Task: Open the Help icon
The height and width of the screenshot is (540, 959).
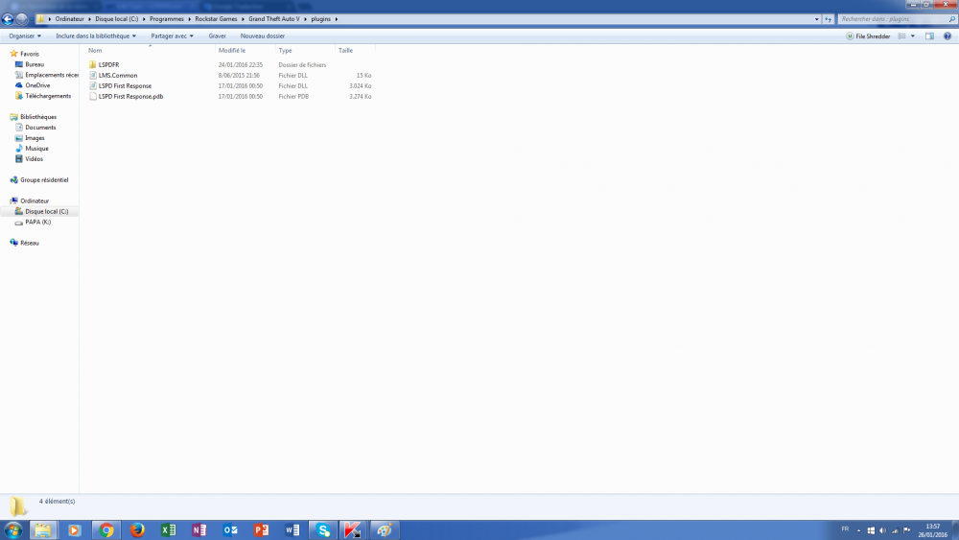Action: pyautogui.click(x=947, y=36)
